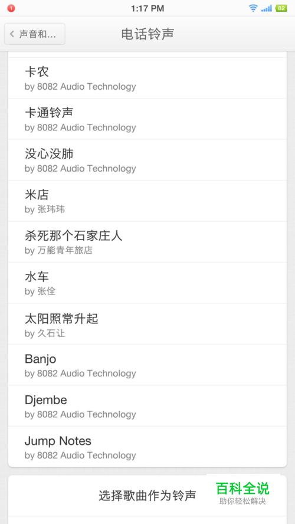Viewport: 295px width, 524px height.
Task: Select the Djembe ringtone
Action: pos(147,406)
